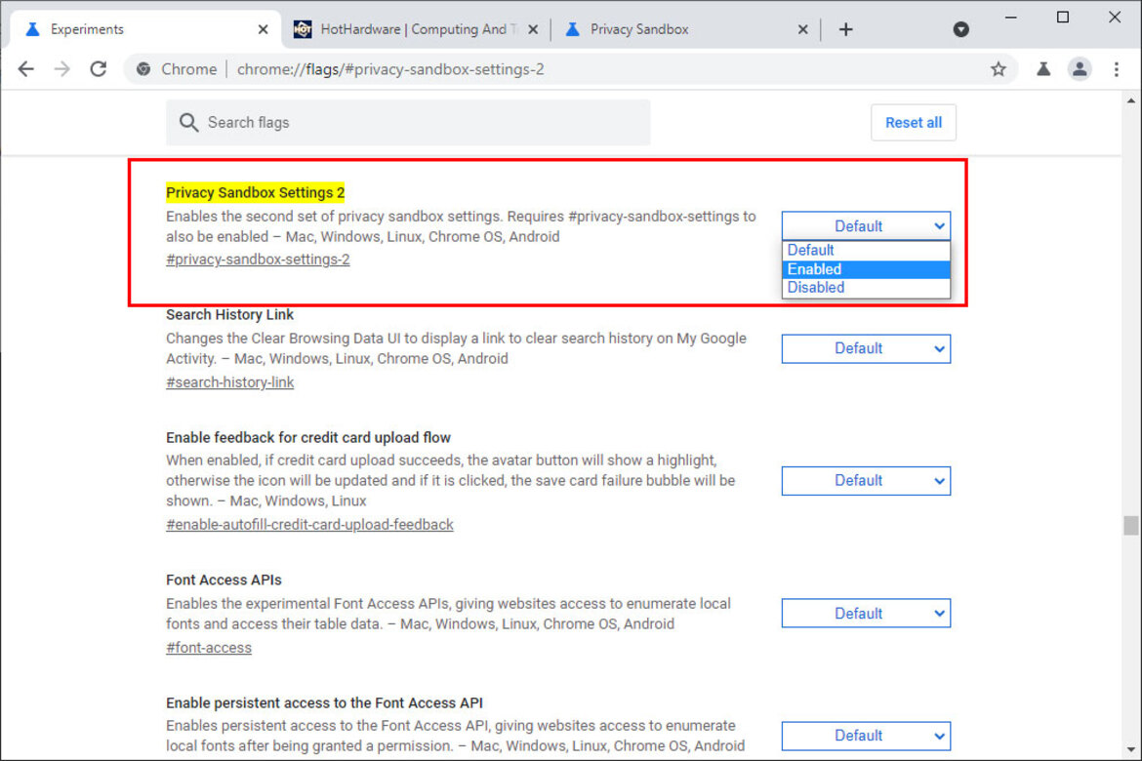The image size is (1142, 761).
Task: Open the Font Access APIs dropdown
Action: 866,613
